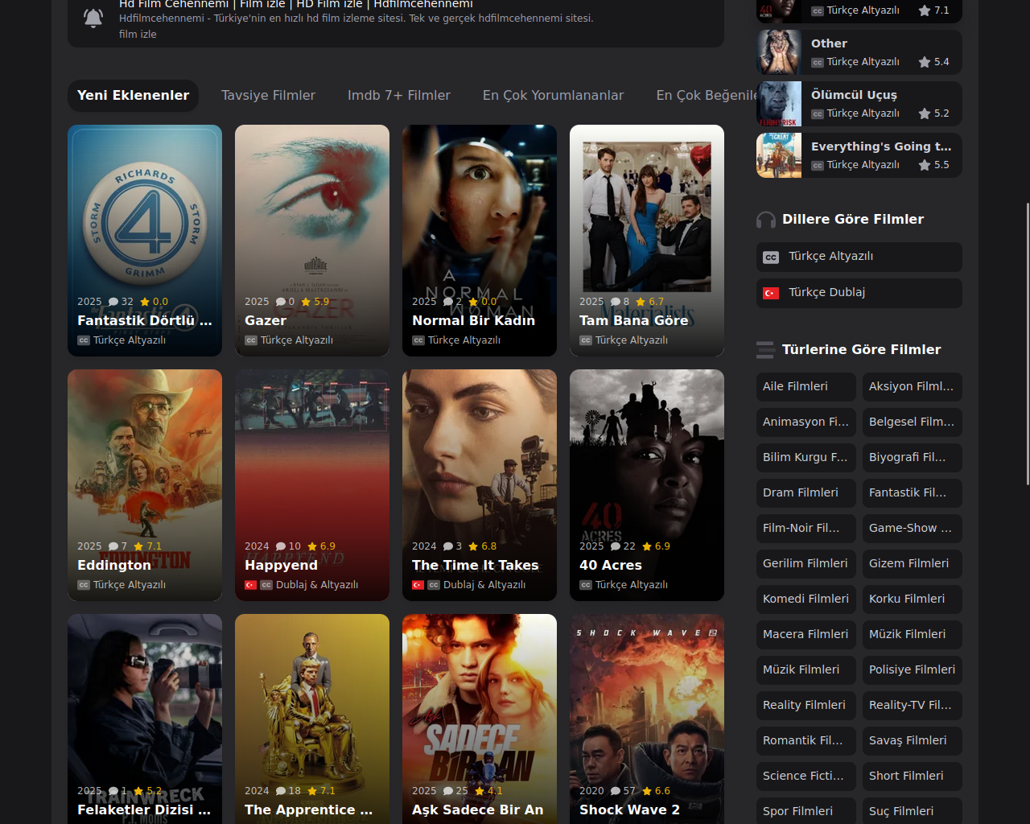The height and width of the screenshot is (824, 1030).
Task: Browse Dram Filmleri genre
Action: [x=806, y=493]
